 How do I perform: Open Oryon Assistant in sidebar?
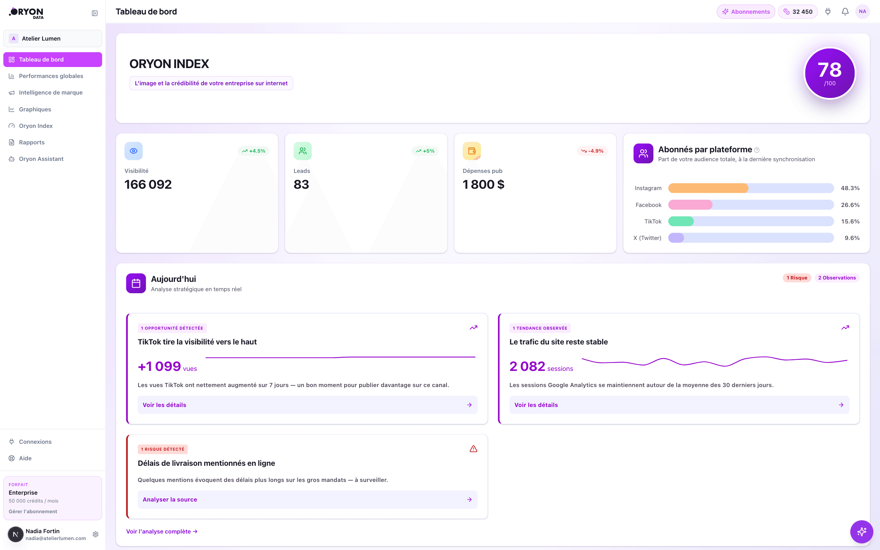53,159
